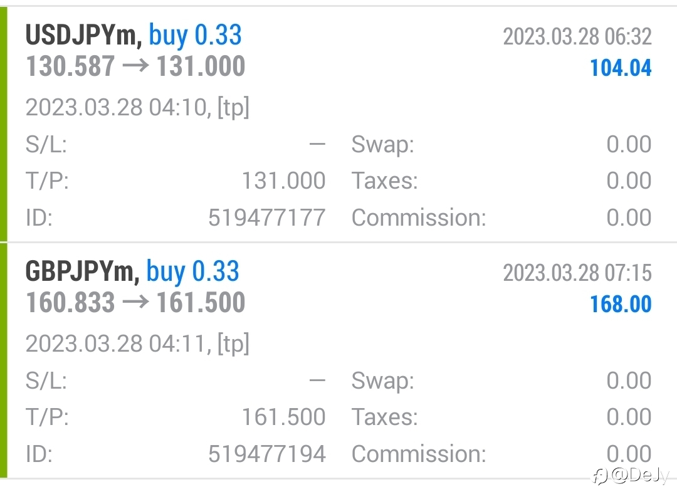The height and width of the screenshot is (504, 677).
Task: Tap the 160.833 → 161.500 price line
Action: pos(135,302)
